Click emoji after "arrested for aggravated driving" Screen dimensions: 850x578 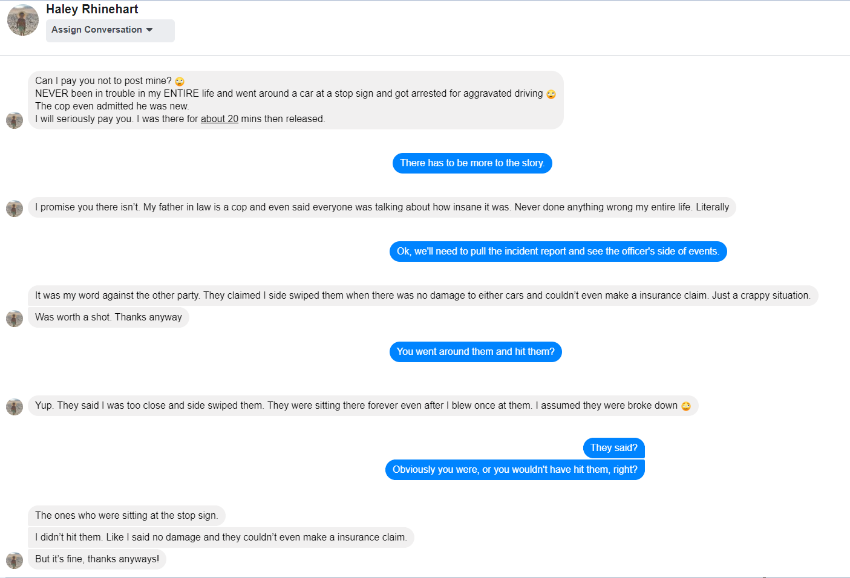coord(551,94)
